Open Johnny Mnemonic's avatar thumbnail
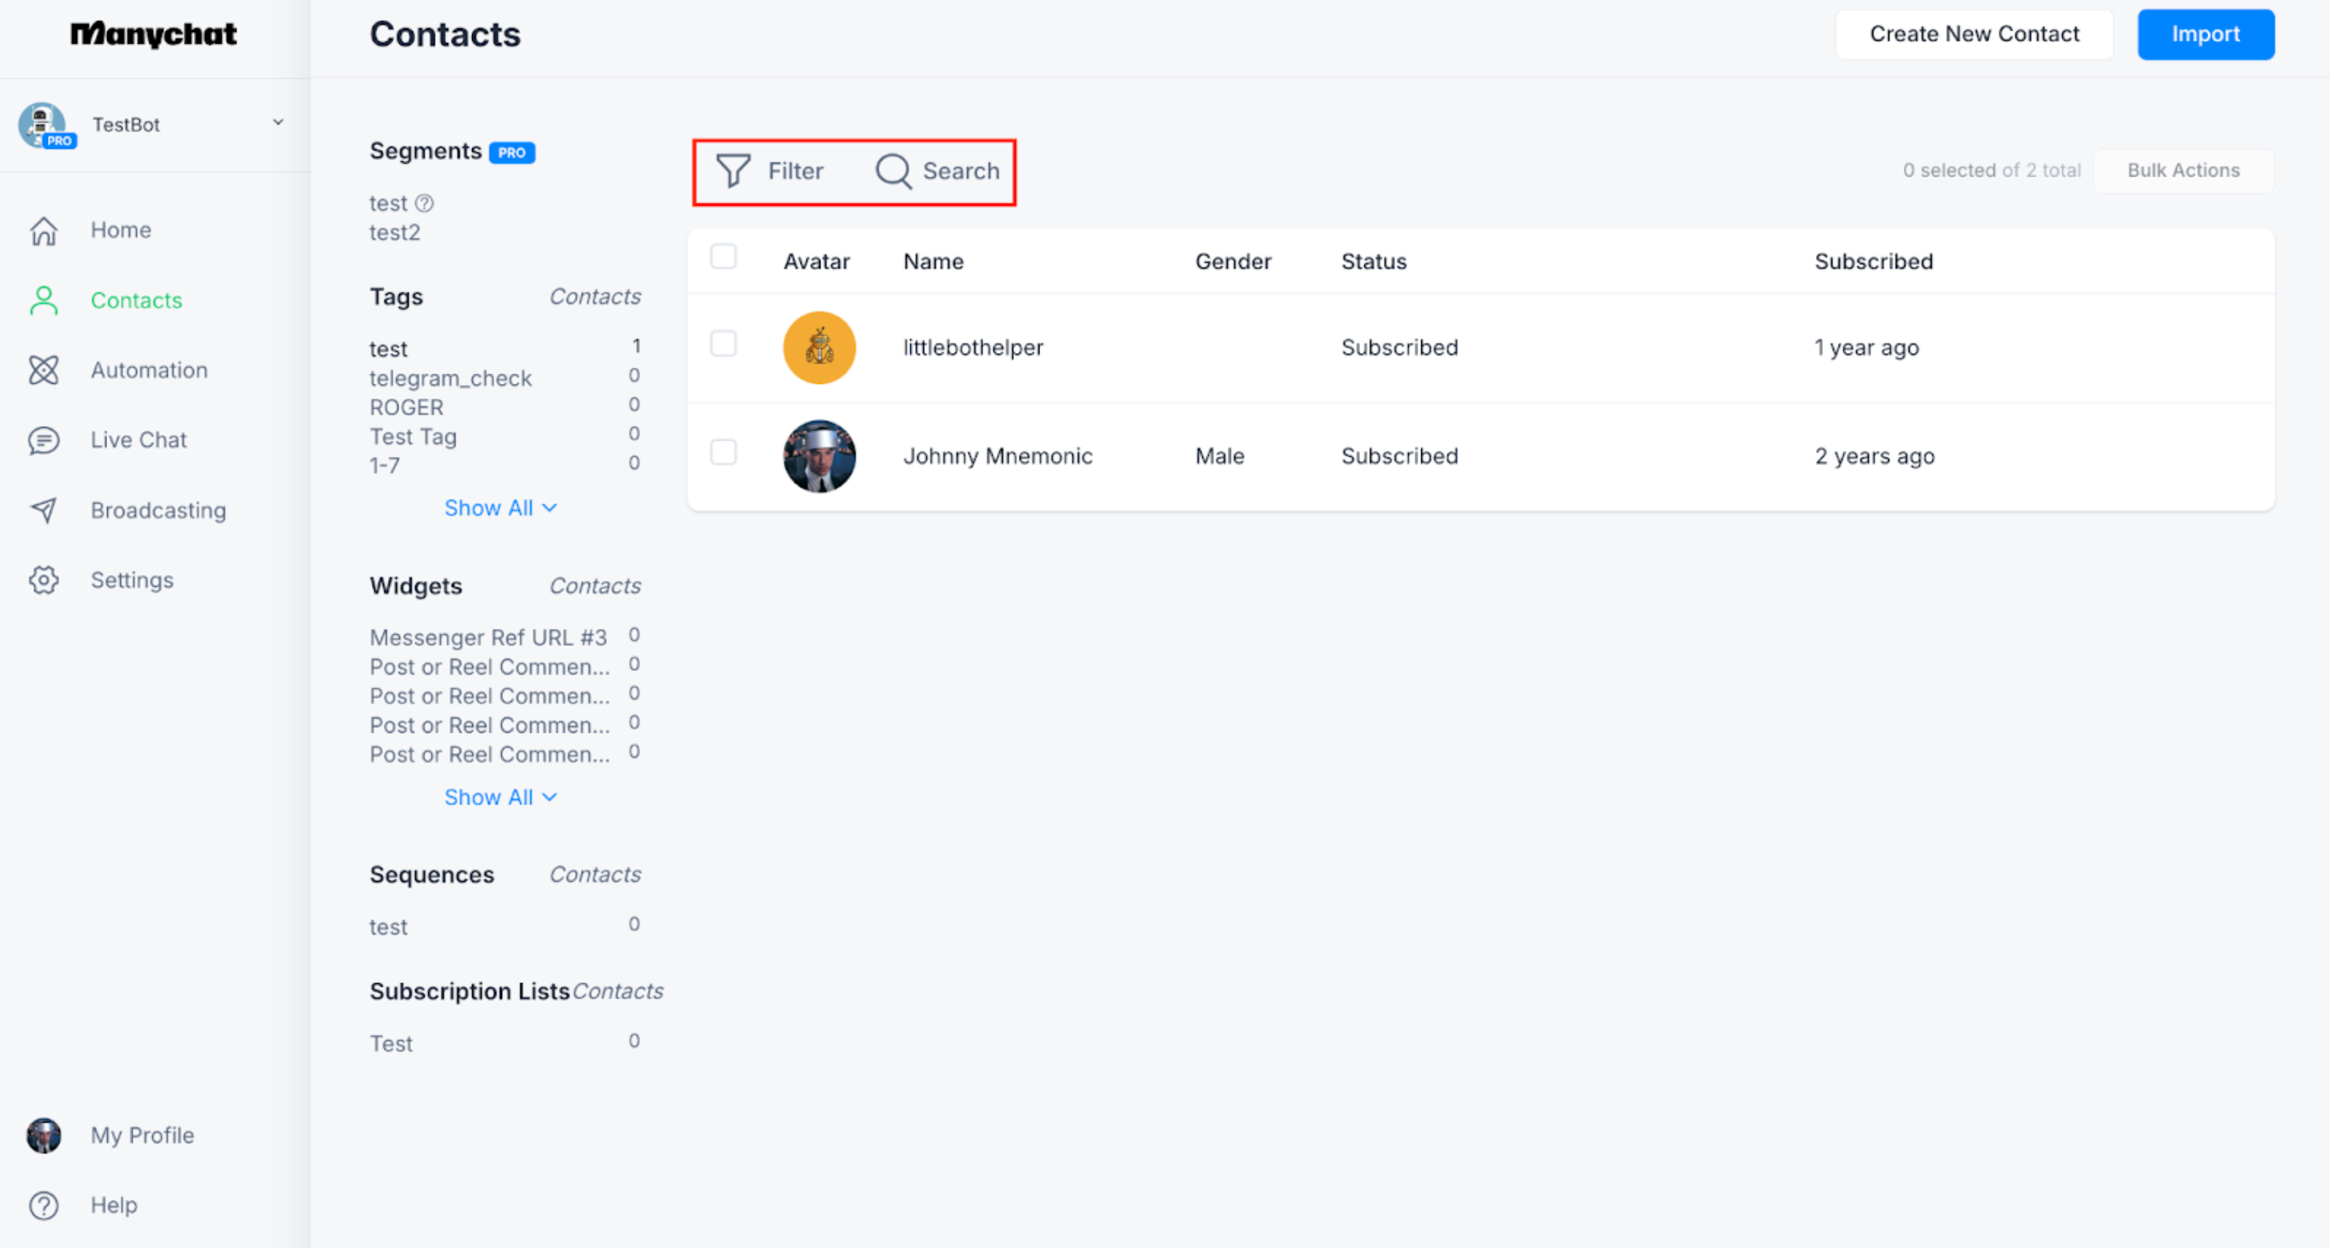The height and width of the screenshot is (1248, 2330). coord(818,456)
